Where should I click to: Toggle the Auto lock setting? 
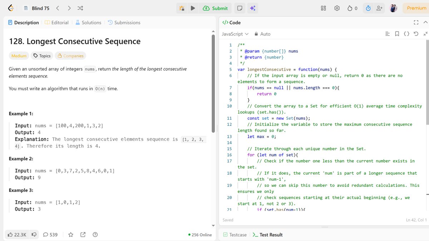(262, 34)
